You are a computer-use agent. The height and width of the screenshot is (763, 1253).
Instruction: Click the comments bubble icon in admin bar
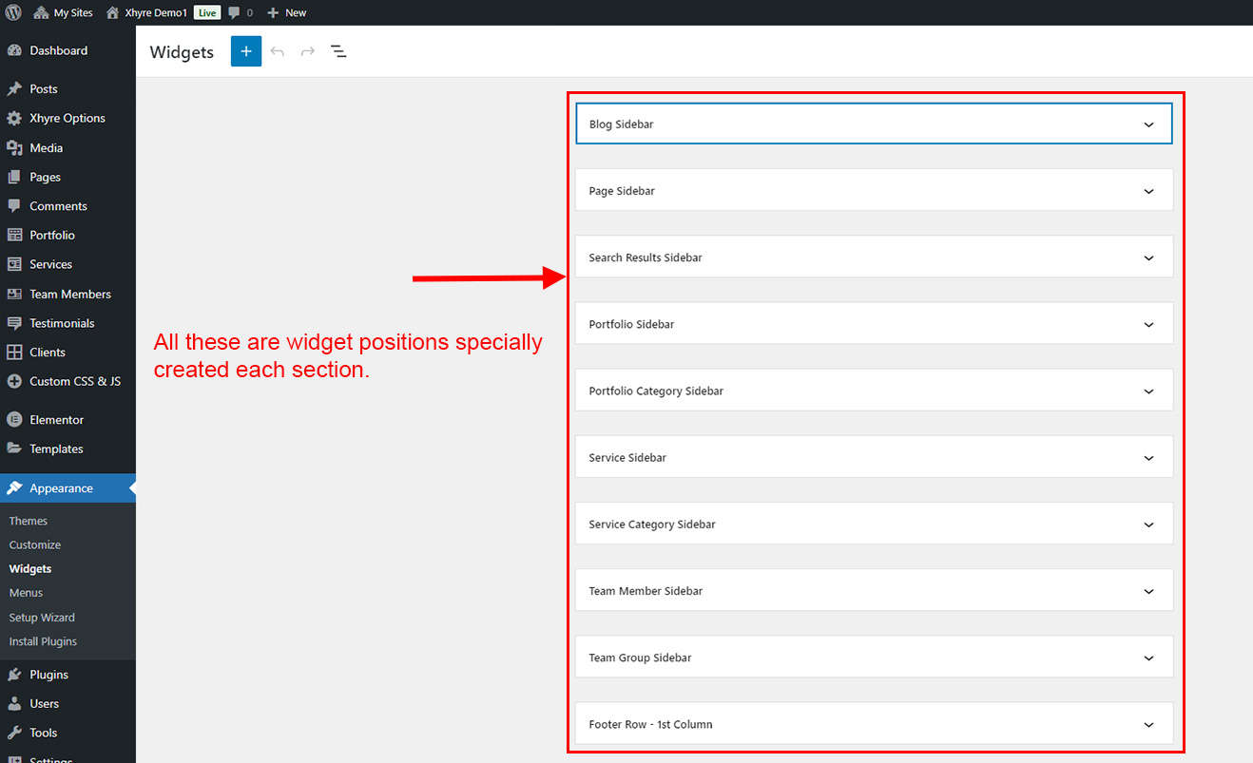[x=235, y=12]
